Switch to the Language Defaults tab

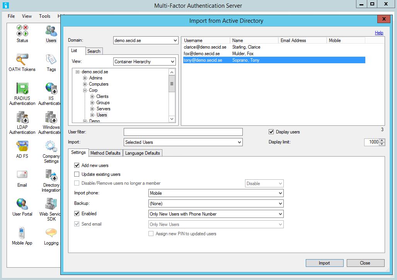point(143,153)
